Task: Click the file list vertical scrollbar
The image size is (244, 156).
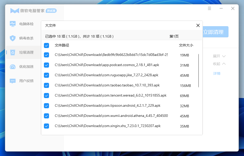Action: pyautogui.click(x=199, y=71)
